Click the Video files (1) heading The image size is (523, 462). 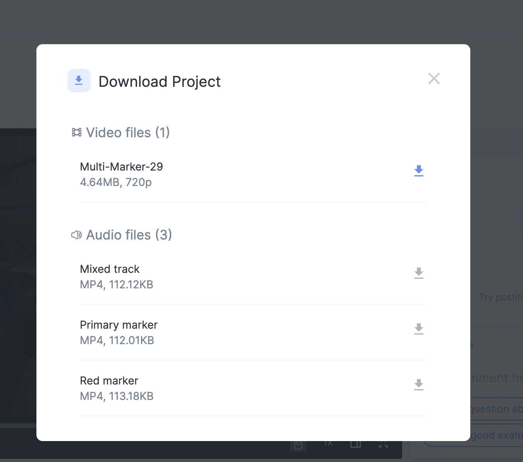128,133
